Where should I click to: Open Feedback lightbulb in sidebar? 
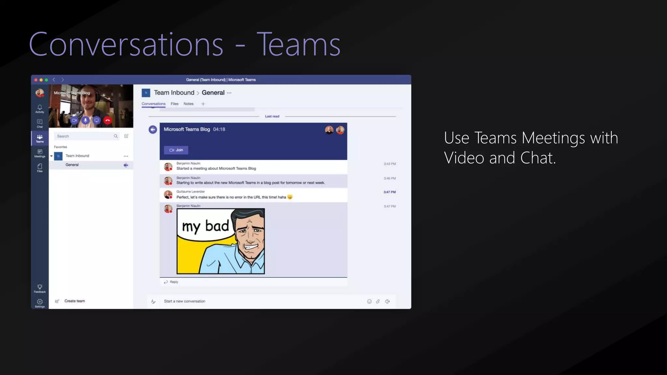point(40,288)
